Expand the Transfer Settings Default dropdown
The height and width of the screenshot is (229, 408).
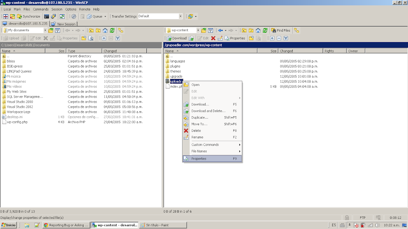[x=181, y=16]
